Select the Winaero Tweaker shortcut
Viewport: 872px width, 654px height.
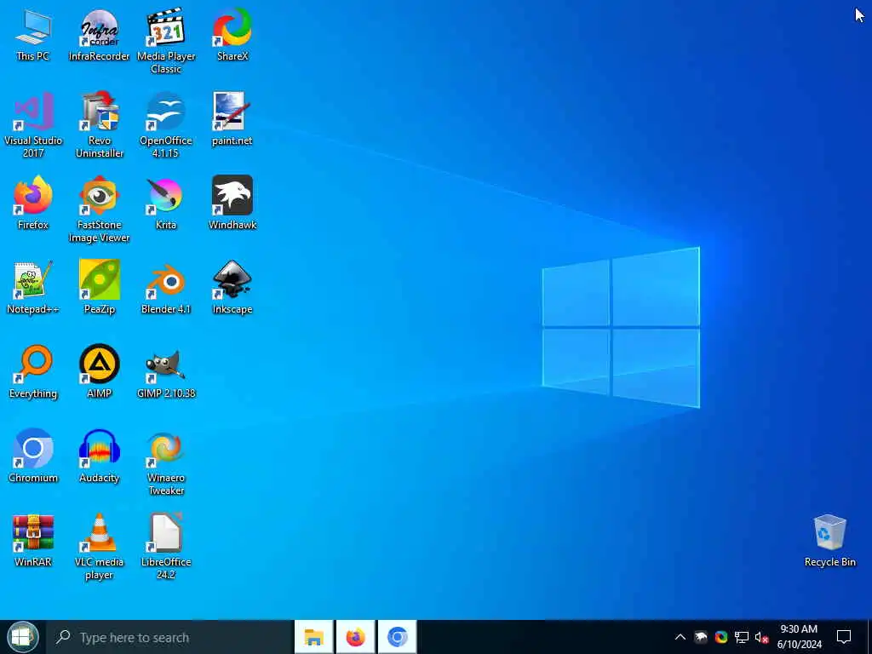[166, 462]
